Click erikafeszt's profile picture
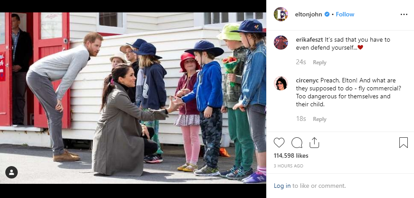 [281, 43]
